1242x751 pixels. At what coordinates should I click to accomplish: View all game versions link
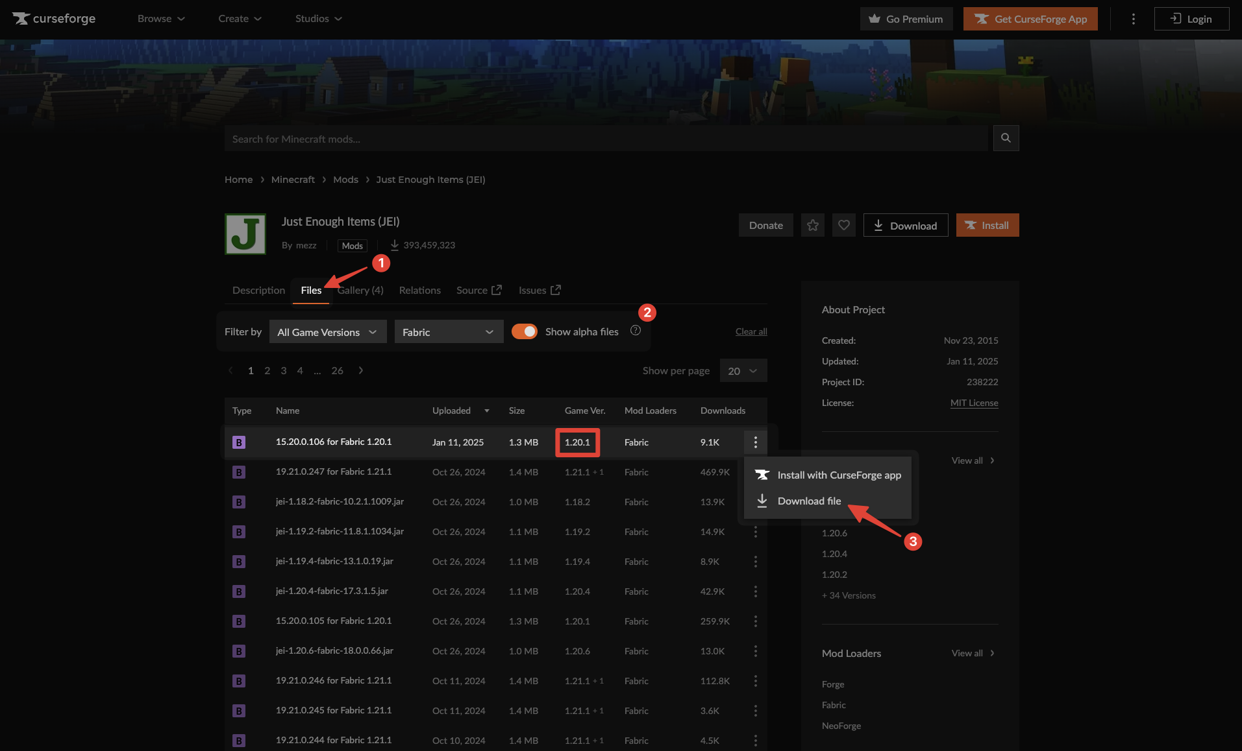click(973, 460)
